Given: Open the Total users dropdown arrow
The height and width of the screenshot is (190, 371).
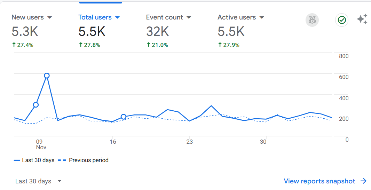Looking at the screenshot, I should (x=117, y=17).
